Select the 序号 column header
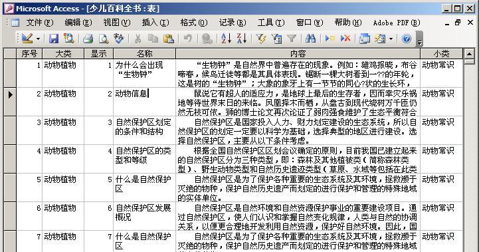 [x=29, y=53]
